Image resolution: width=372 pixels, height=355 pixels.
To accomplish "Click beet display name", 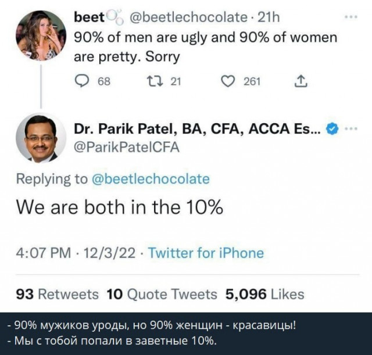I will [89, 17].
